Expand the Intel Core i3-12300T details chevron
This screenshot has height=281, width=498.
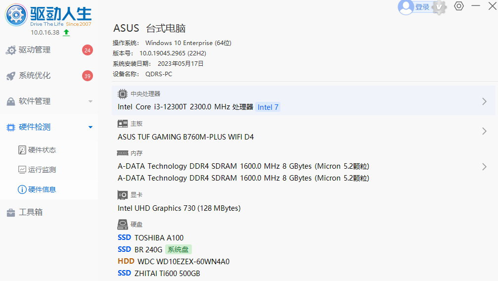pos(484,101)
